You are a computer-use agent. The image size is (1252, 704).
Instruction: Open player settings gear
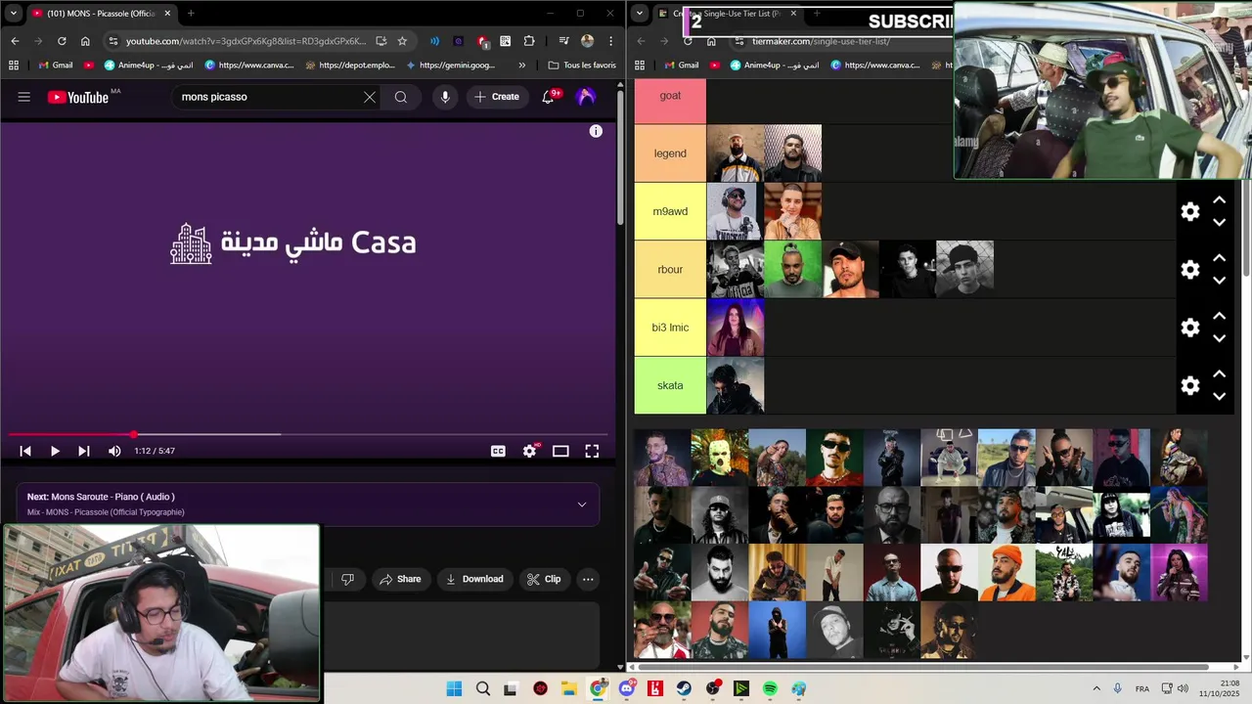point(529,451)
